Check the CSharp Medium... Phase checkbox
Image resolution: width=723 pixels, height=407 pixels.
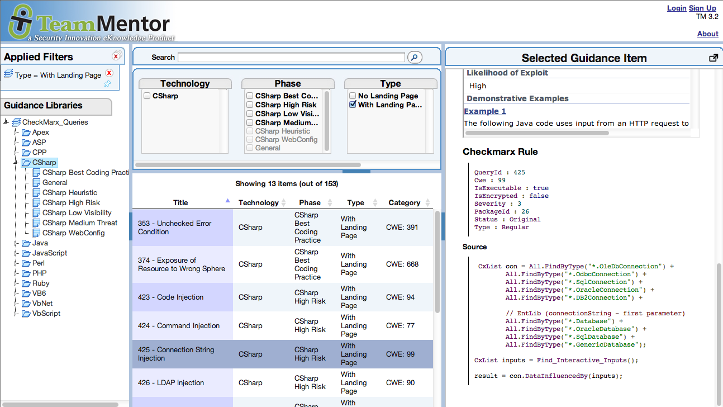coord(250,123)
